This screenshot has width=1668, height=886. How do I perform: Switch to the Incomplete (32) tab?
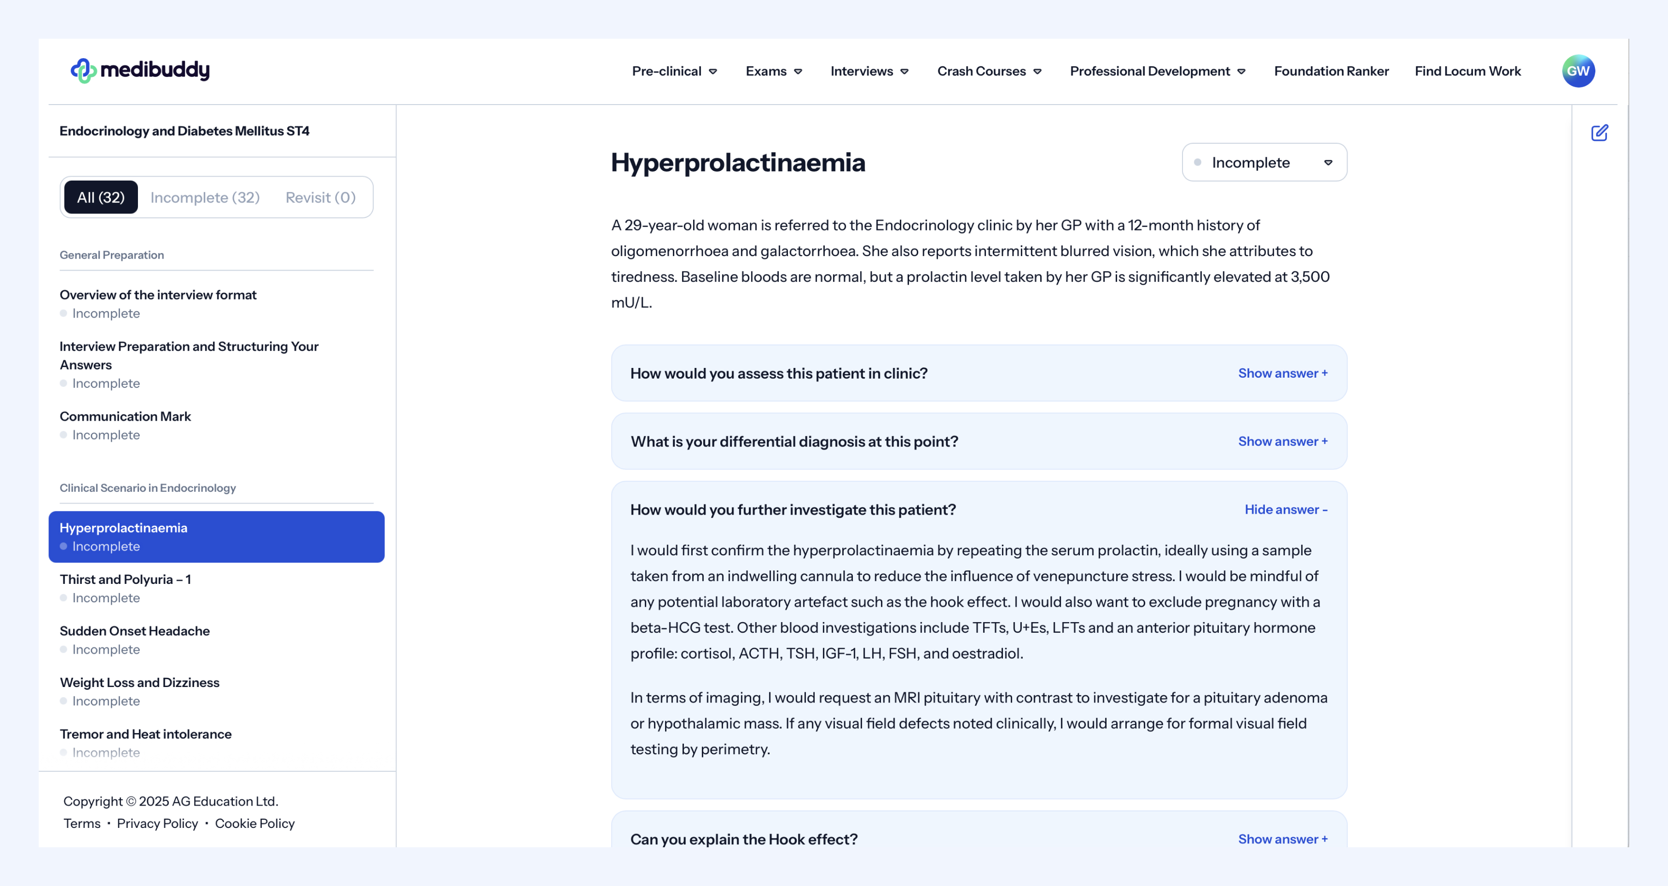[205, 198]
